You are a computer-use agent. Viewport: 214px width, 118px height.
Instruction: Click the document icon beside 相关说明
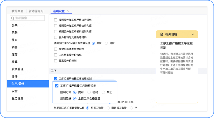click(x=162, y=34)
